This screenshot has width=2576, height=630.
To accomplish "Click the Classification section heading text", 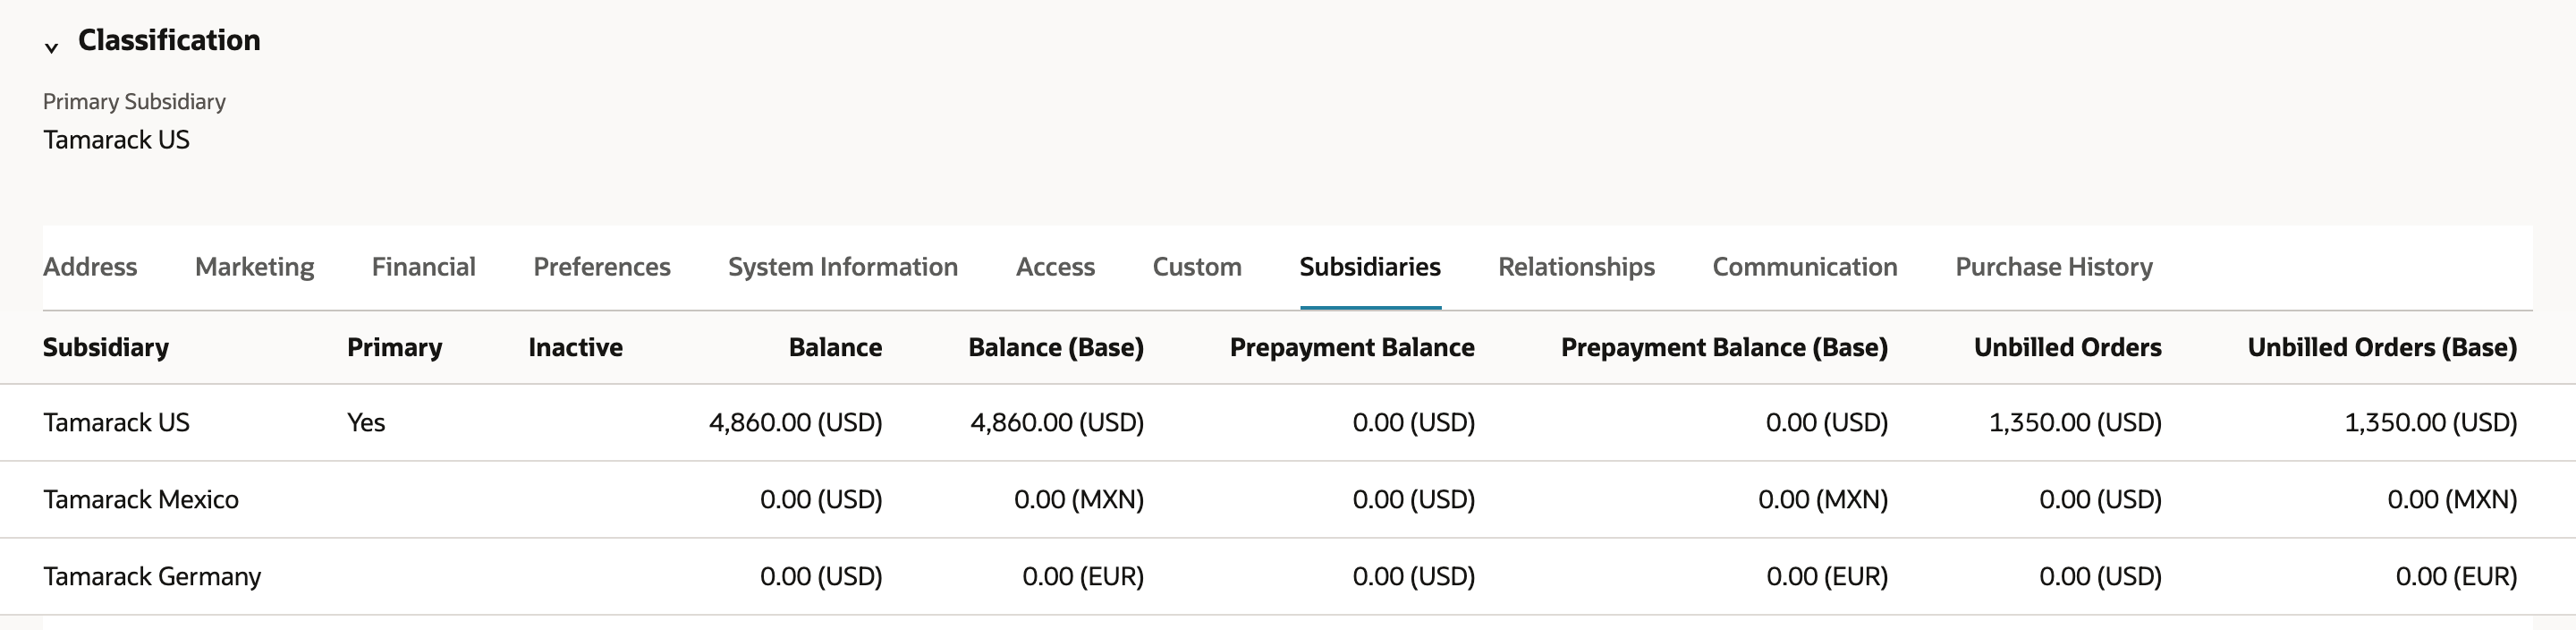I will (x=169, y=40).
